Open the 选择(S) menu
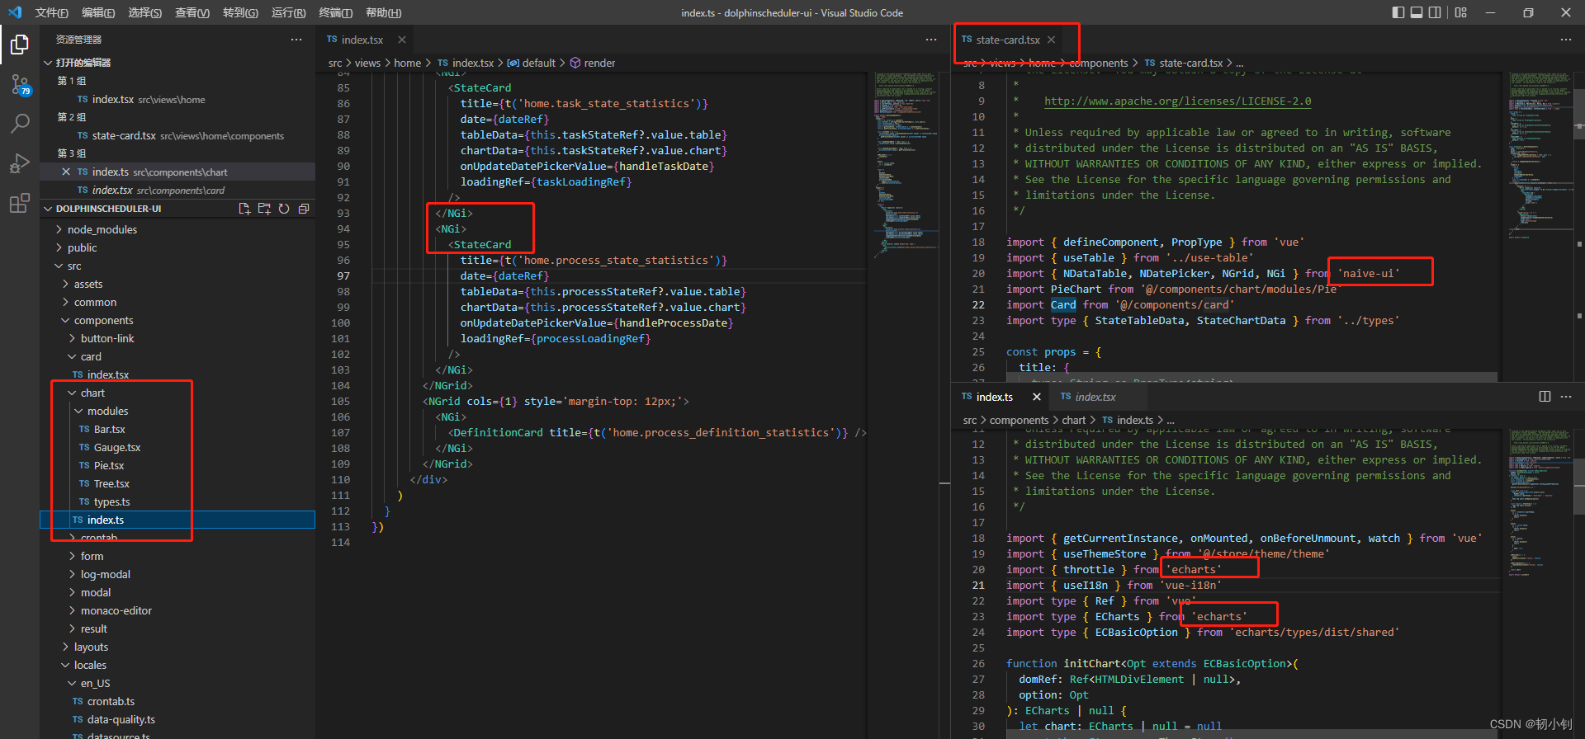 click(x=145, y=12)
